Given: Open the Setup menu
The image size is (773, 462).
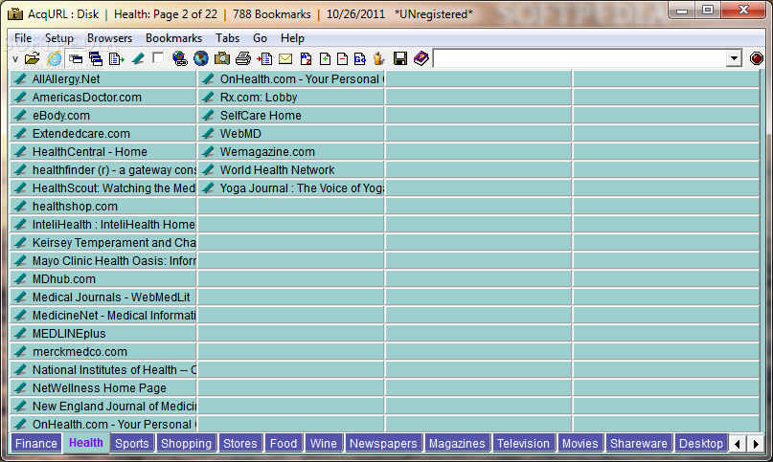Looking at the screenshot, I should (59, 38).
